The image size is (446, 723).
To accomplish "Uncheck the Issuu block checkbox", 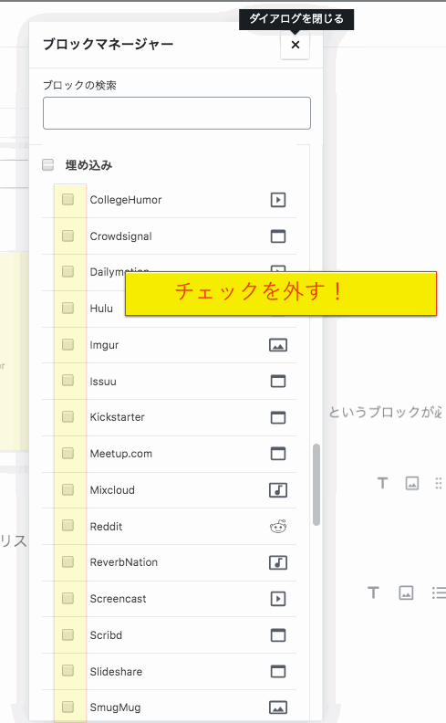I will 67,381.
